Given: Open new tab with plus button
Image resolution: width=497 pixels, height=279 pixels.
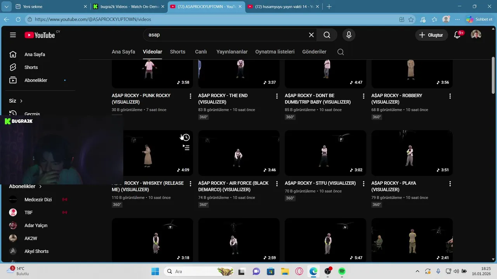Looking at the screenshot, I should tap(329, 7).
